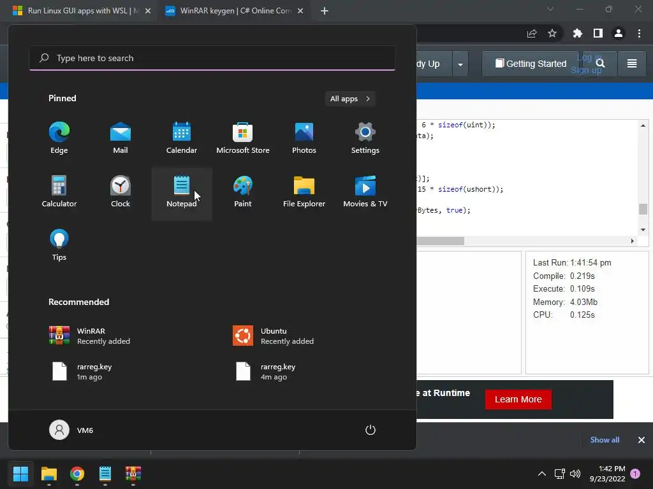
Task: Click the red Learn More button
Action: tap(518, 400)
